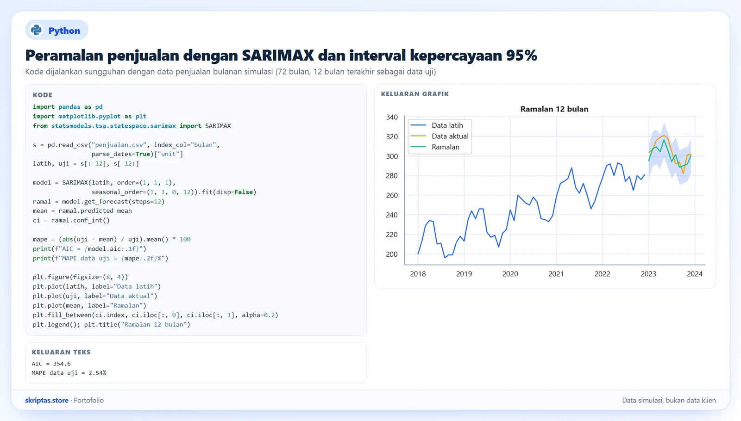Click the pd.read_csv penjualan.csv line
This screenshot has width=741, height=421.
click(x=126, y=145)
